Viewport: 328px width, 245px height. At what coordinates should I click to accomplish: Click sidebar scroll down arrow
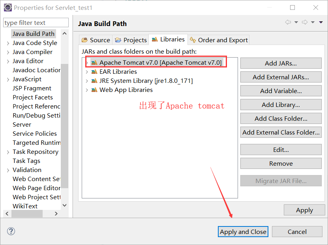pyautogui.click(x=64, y=205)
